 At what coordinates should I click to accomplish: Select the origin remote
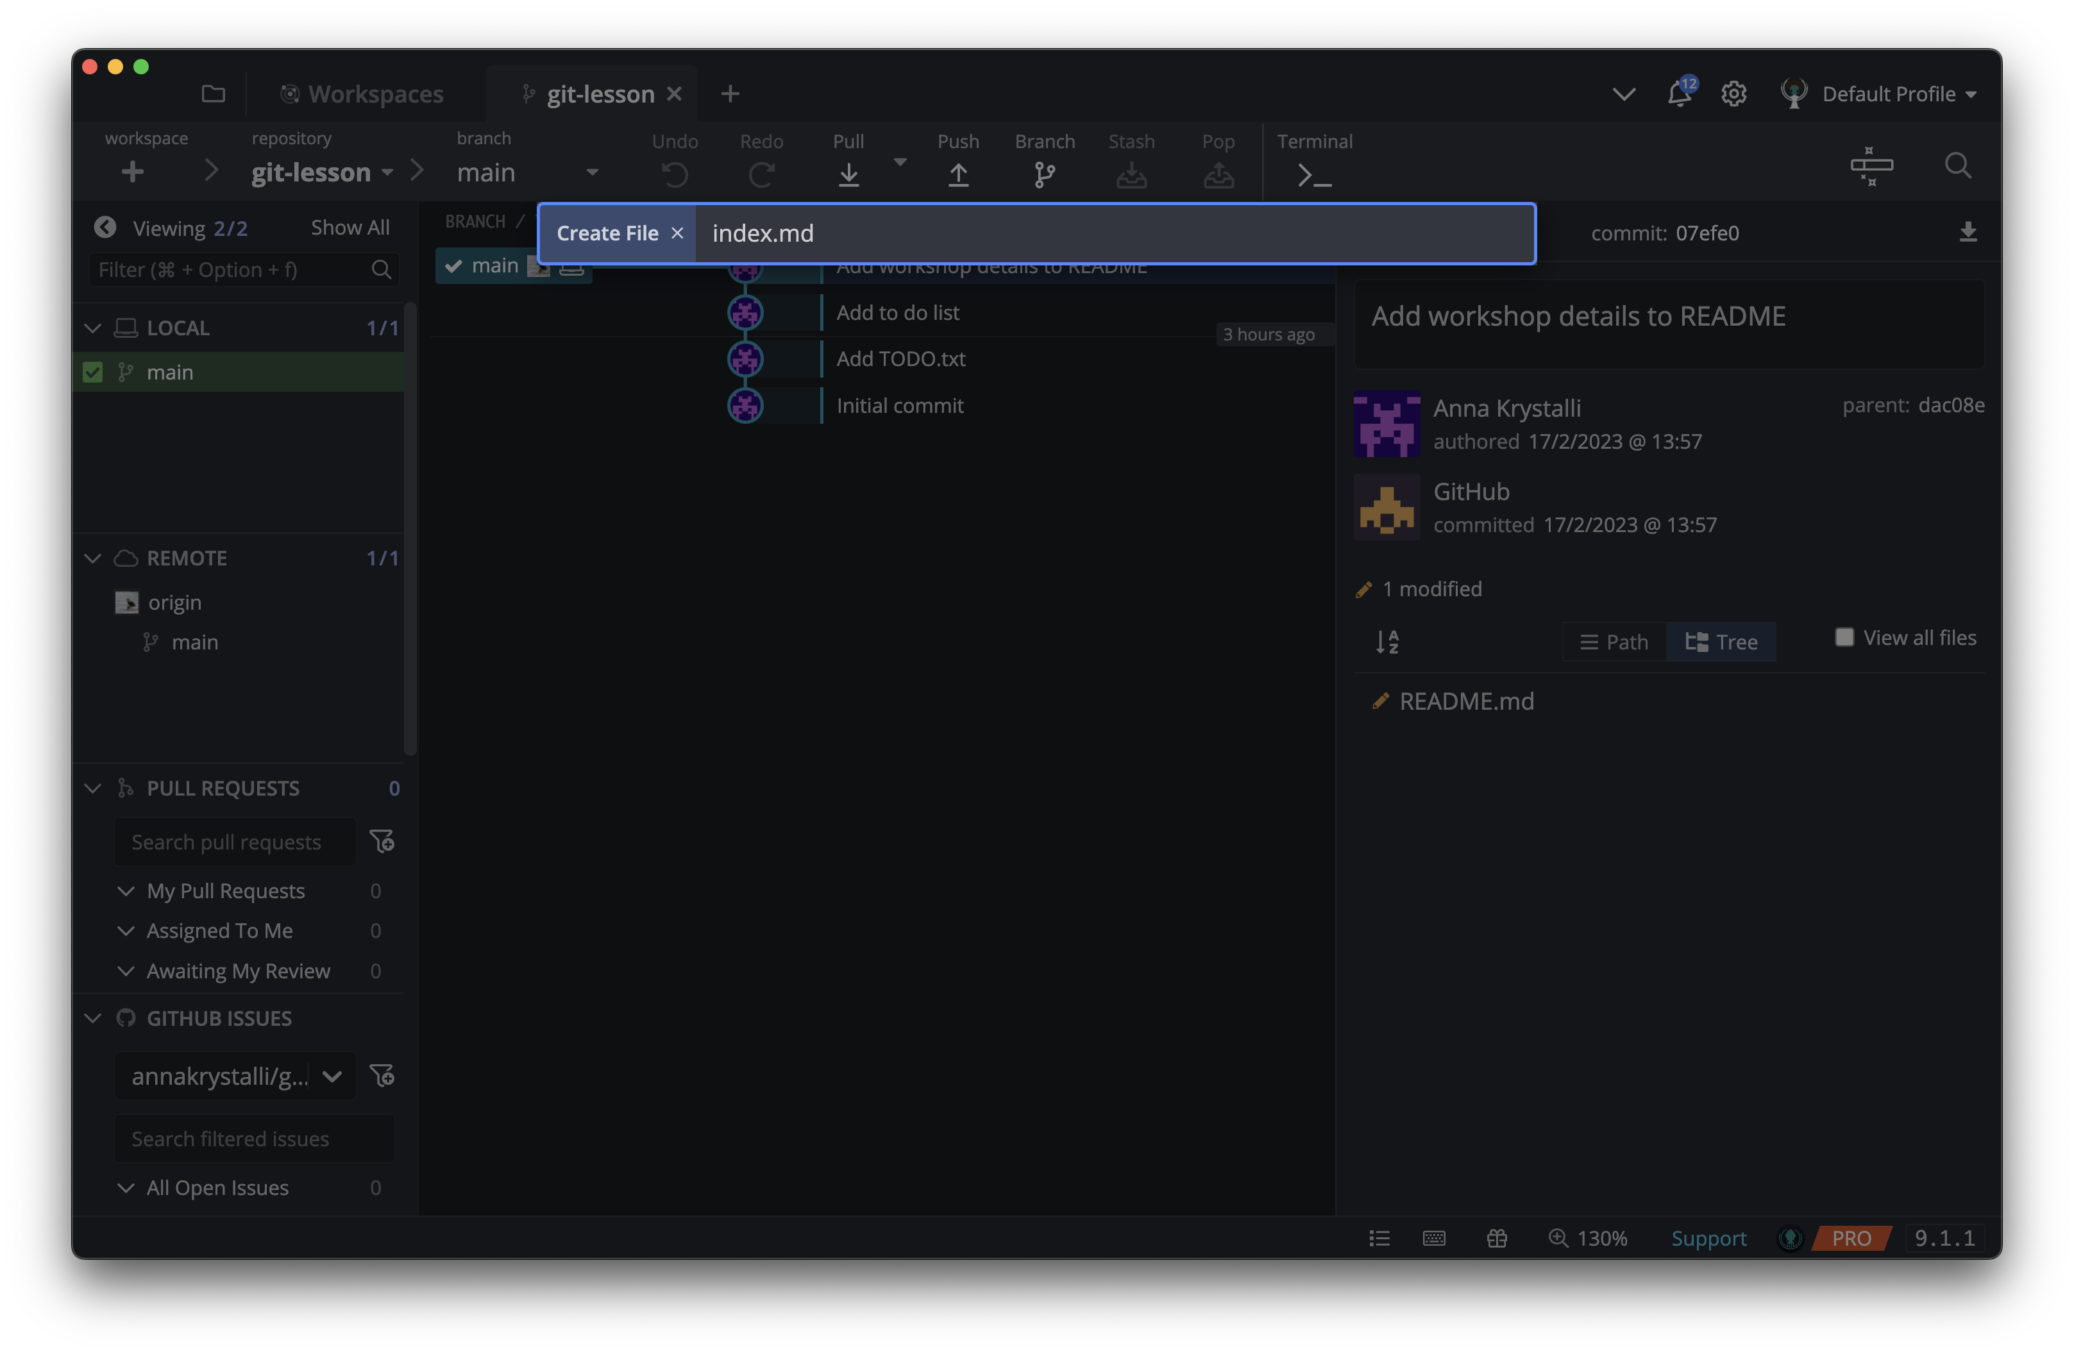pos(174,602)
